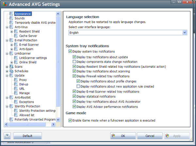This screenshot has height=146, width=196.
Task: Click the E-mail Protection node icon
Action: pyautogui.click(x=11, y=40)
